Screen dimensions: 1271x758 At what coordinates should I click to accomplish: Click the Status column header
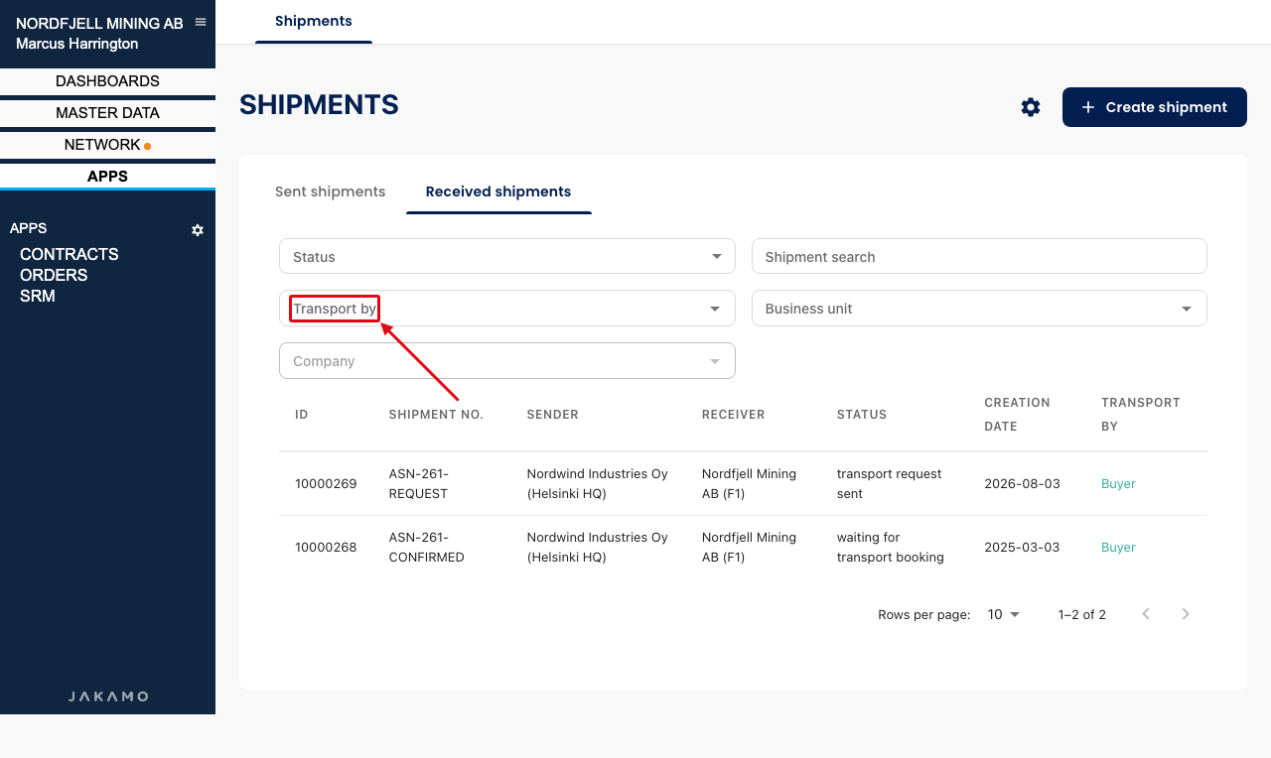coord(862,415)
